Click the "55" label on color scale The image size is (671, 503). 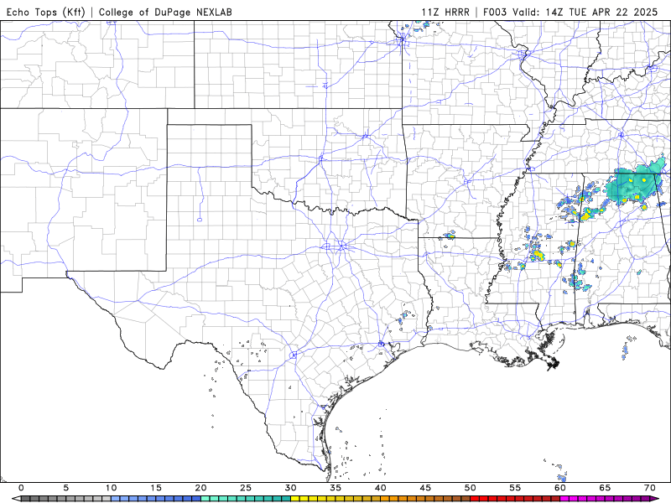pos(515,488)
